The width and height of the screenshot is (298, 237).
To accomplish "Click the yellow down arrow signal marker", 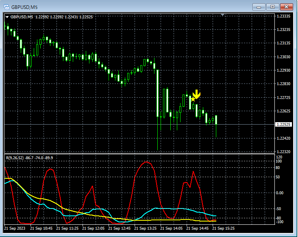I will (196, 94).
